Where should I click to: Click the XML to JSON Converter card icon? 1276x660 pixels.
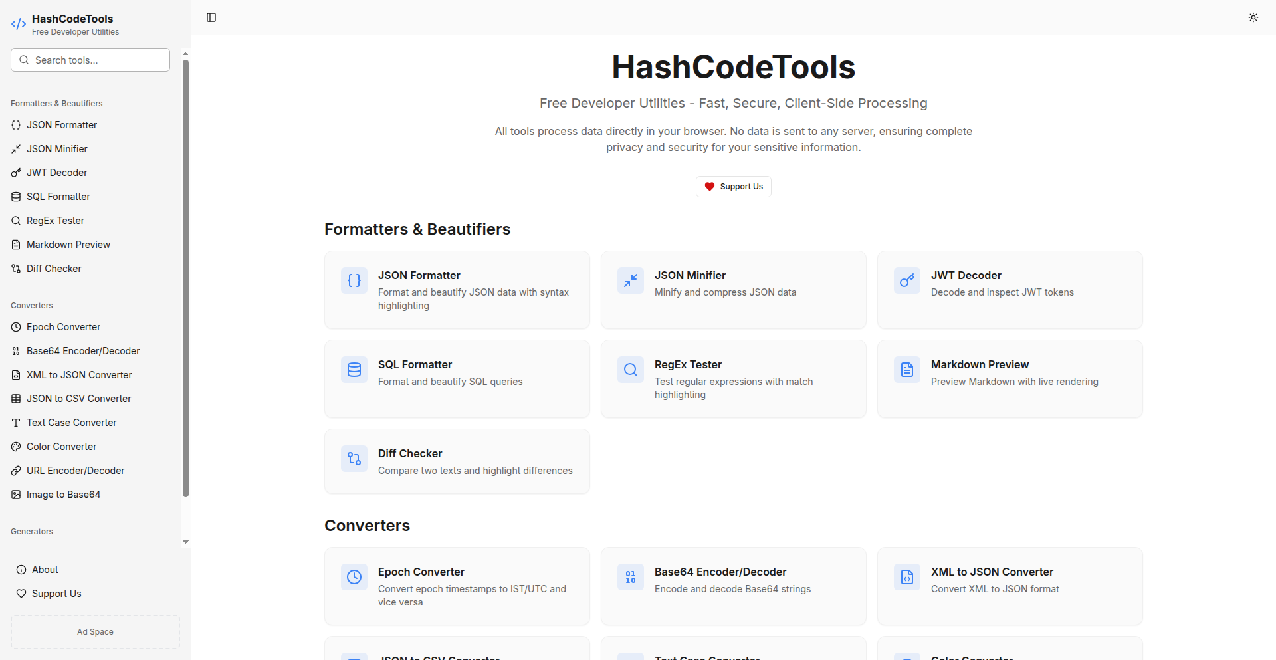906,577
